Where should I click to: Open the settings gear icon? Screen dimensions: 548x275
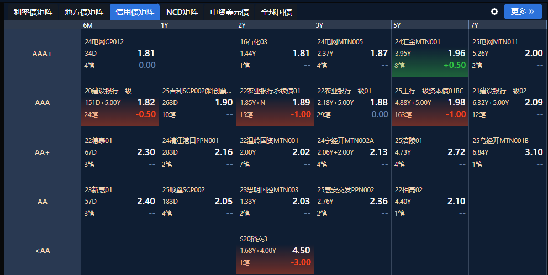(494, 12)
